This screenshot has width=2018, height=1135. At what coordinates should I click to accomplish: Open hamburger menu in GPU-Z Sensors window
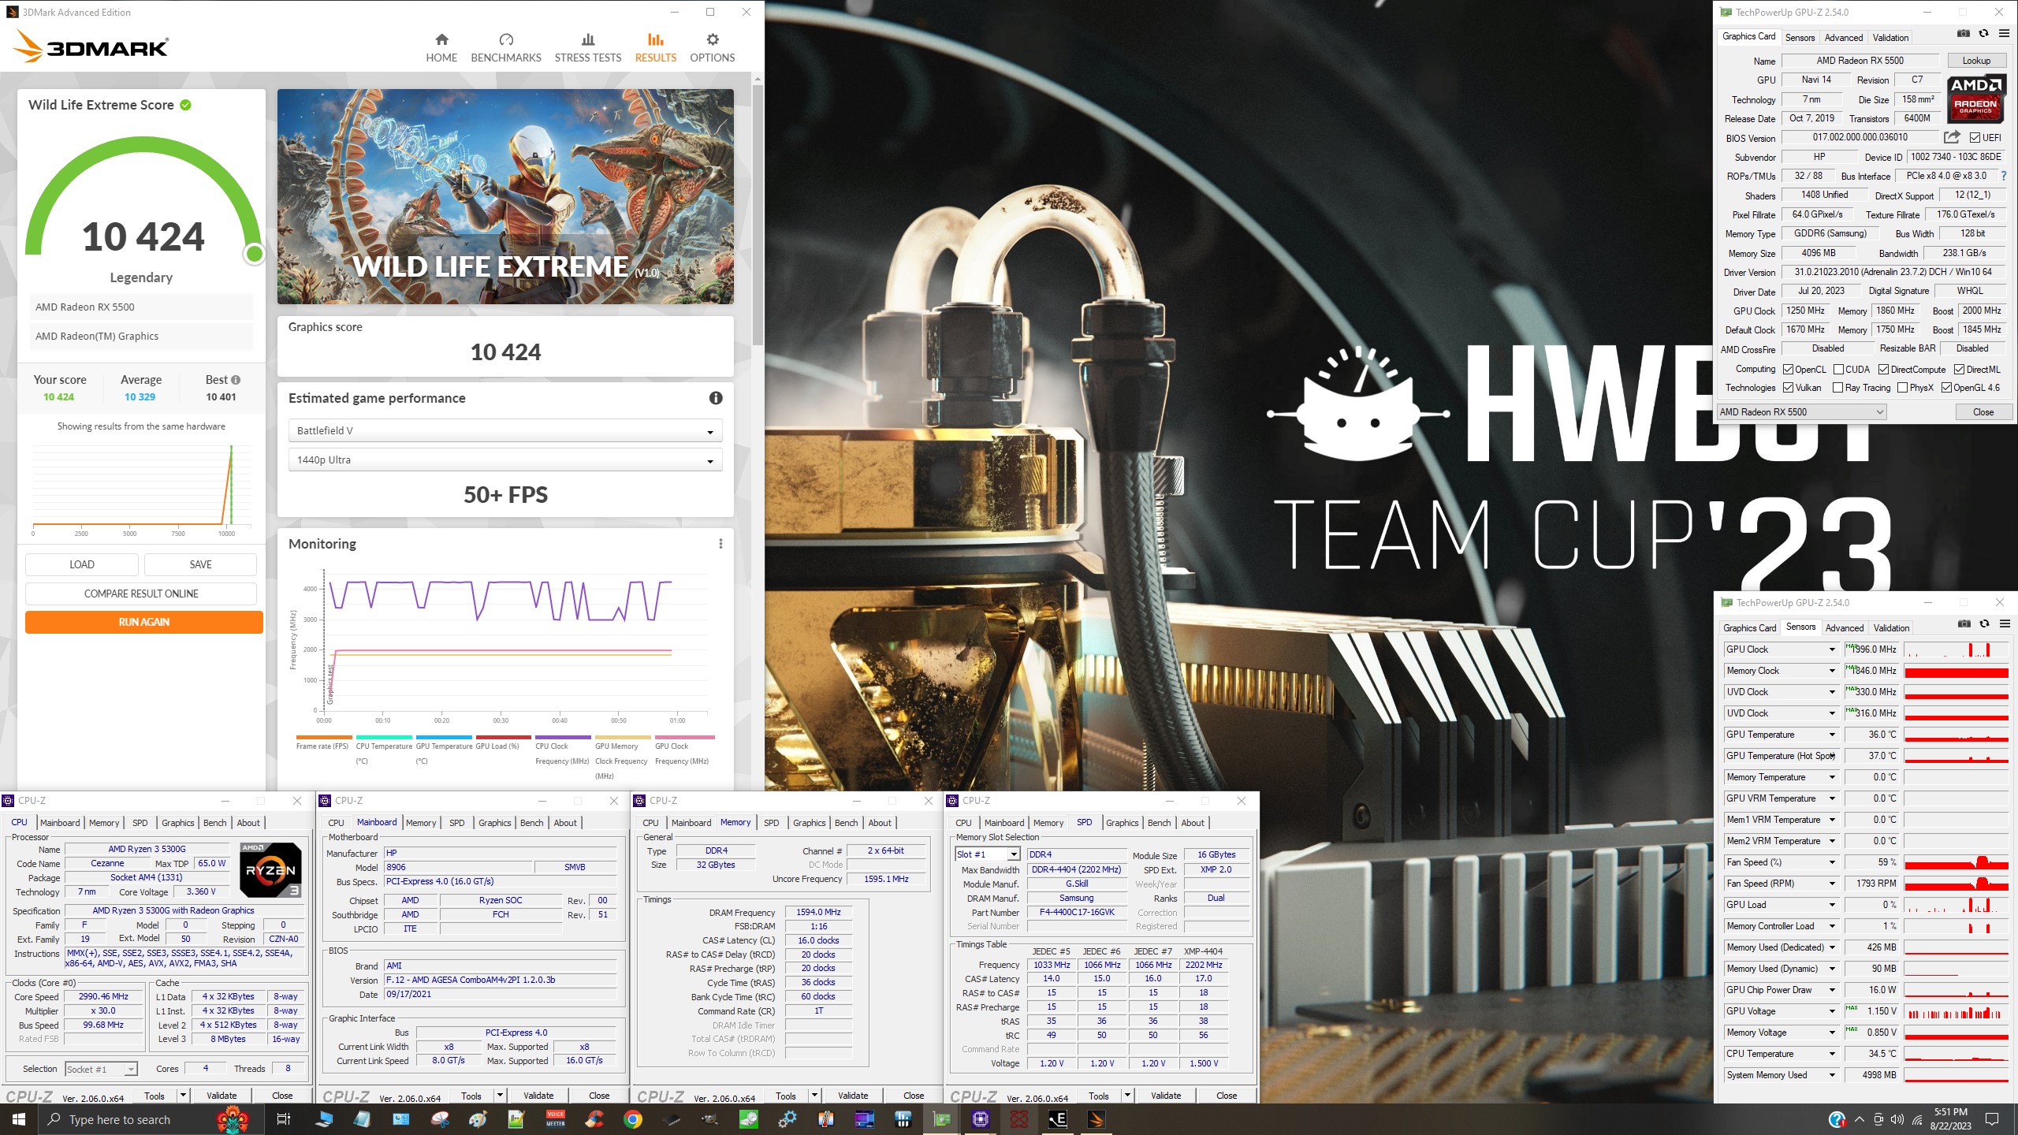pyautogui.click(x=2005, y=624)
